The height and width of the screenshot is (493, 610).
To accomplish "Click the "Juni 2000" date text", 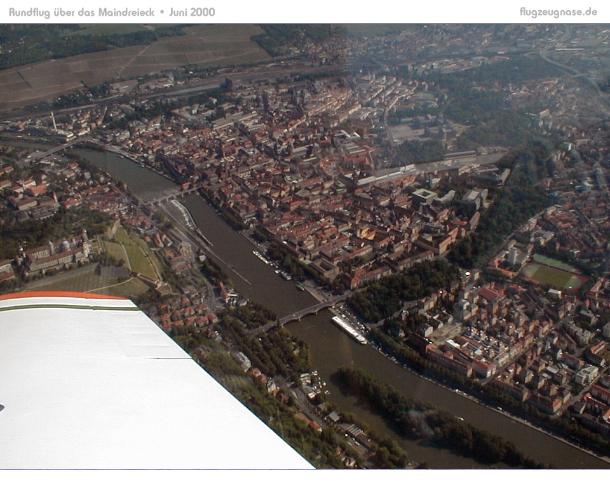I will [192, 12].
